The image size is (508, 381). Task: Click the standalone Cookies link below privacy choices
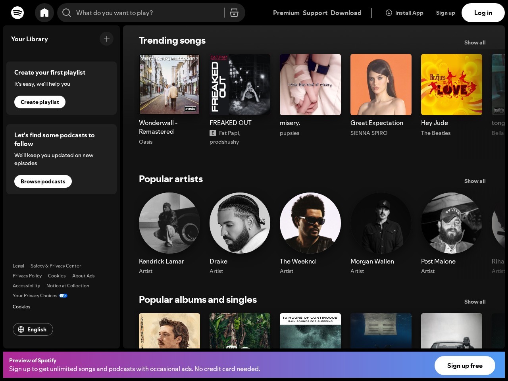click(21, 307)
